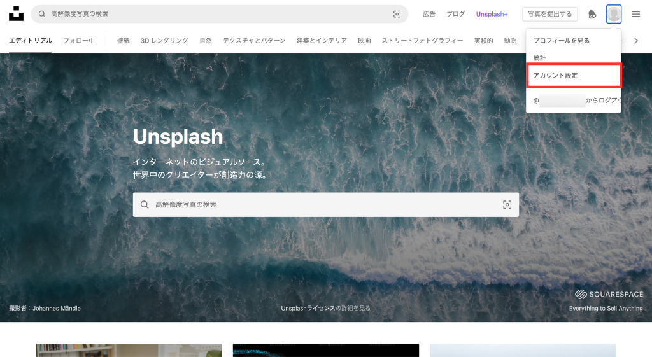
Task: Click the profile avatar icon
Action: (x=614, y=14)
